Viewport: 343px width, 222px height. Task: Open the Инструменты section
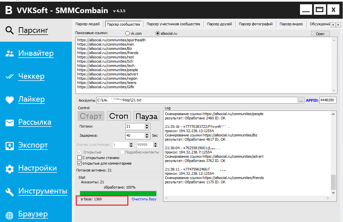pyautogui.click(x=43, y=191)
